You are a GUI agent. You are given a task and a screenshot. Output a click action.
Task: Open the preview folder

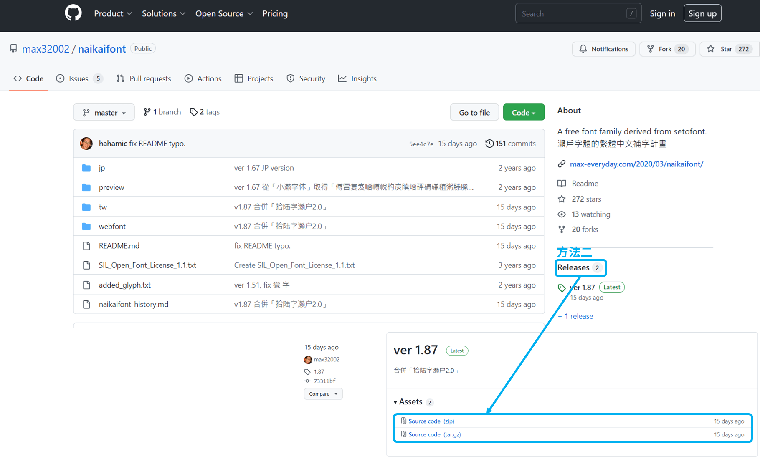click(x=111, y=187)
